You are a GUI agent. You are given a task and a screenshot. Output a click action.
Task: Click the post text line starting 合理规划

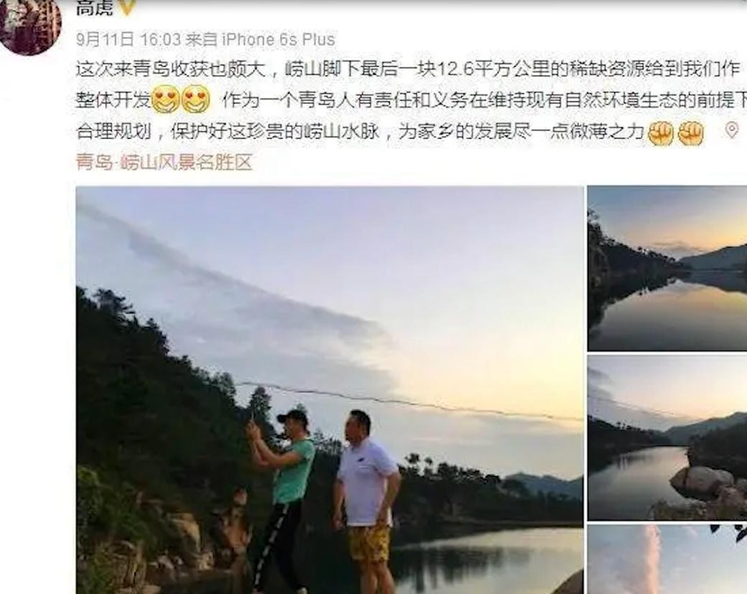[x=360, y=131]
